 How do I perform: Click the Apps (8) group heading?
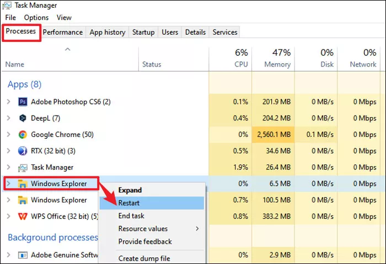coord(25,85)
